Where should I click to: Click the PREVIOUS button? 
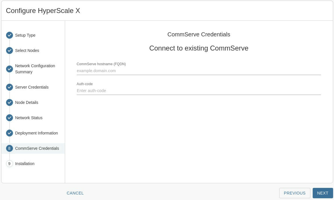(x=295, y=193)
